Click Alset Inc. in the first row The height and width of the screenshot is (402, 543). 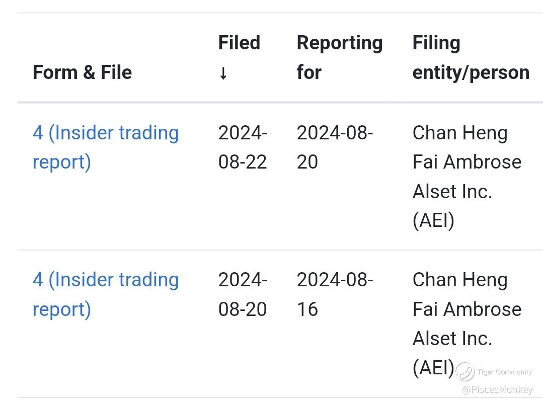click(452, 192)
